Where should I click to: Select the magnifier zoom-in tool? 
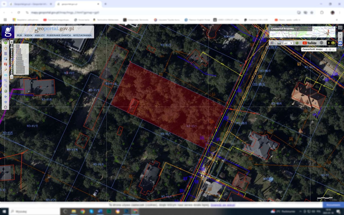[x=5, y=80]
